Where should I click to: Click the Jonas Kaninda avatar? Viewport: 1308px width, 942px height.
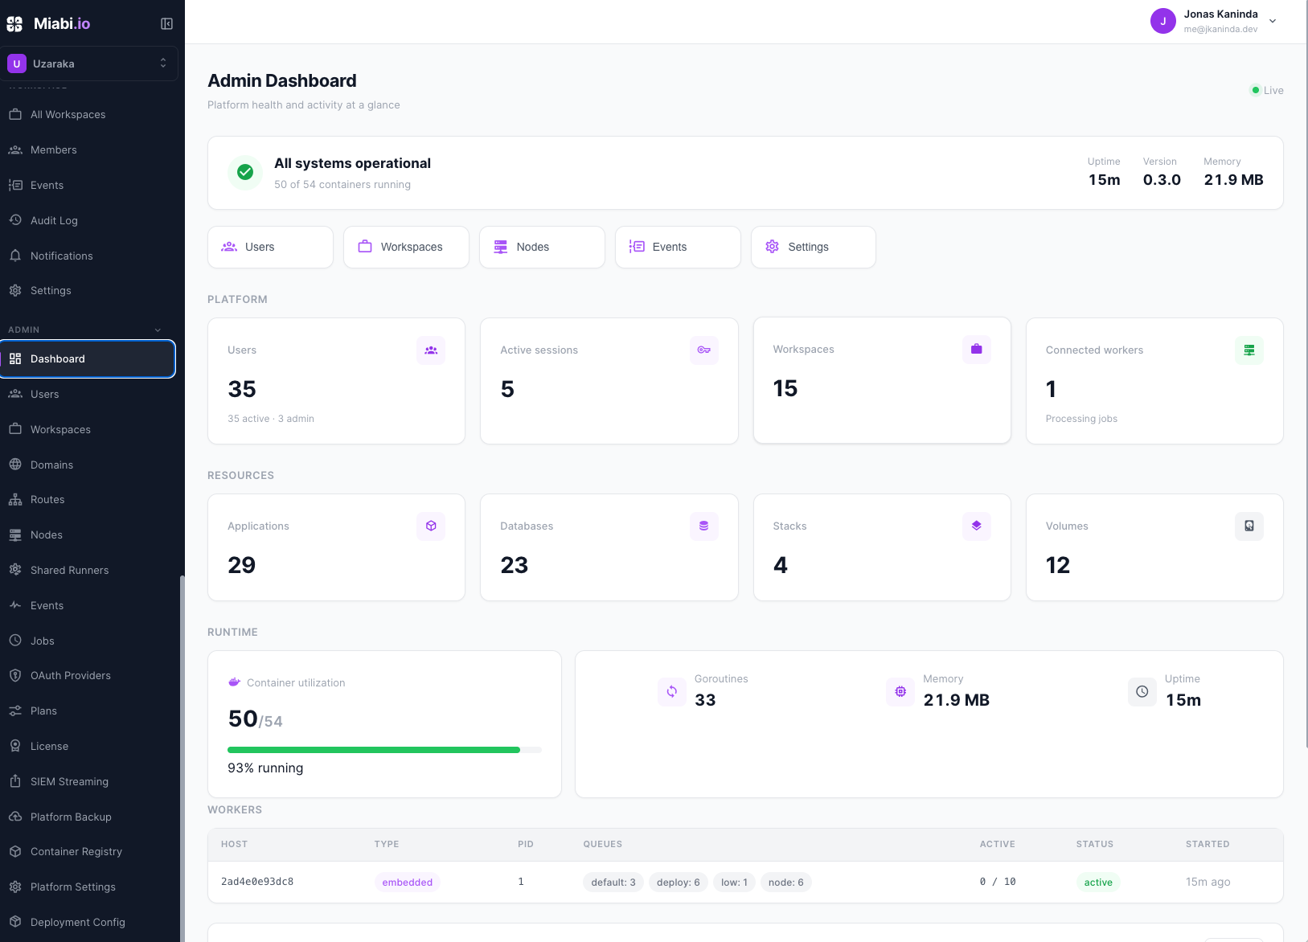[1162, 22]
